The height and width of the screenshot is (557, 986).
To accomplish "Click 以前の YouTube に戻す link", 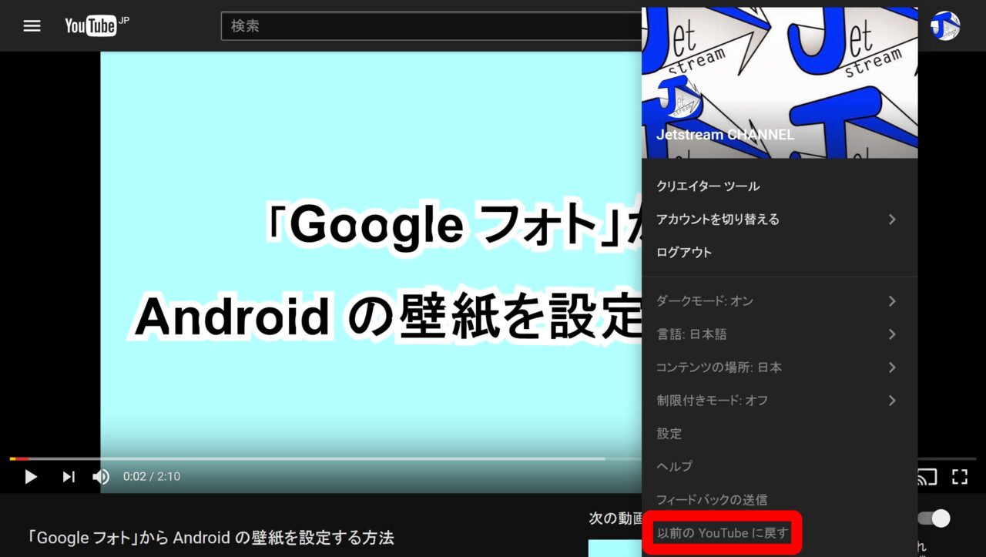I will click(x=722, y=532).
